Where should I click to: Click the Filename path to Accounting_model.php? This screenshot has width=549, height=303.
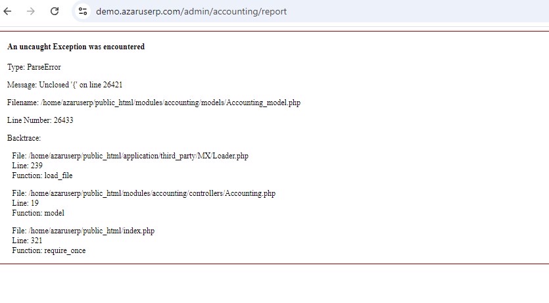(154, 103)
